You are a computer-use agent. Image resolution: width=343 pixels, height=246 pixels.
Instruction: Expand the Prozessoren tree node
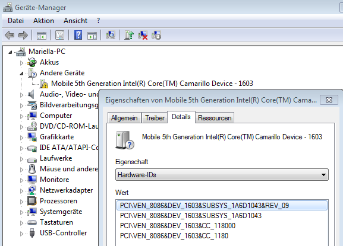[21, 202]
